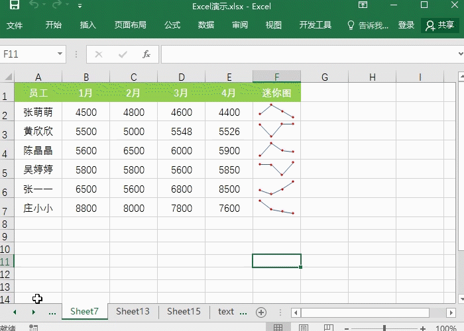Expand the Name Box dropdown arrow
The image size is (464, 331).
click(60, 54)
